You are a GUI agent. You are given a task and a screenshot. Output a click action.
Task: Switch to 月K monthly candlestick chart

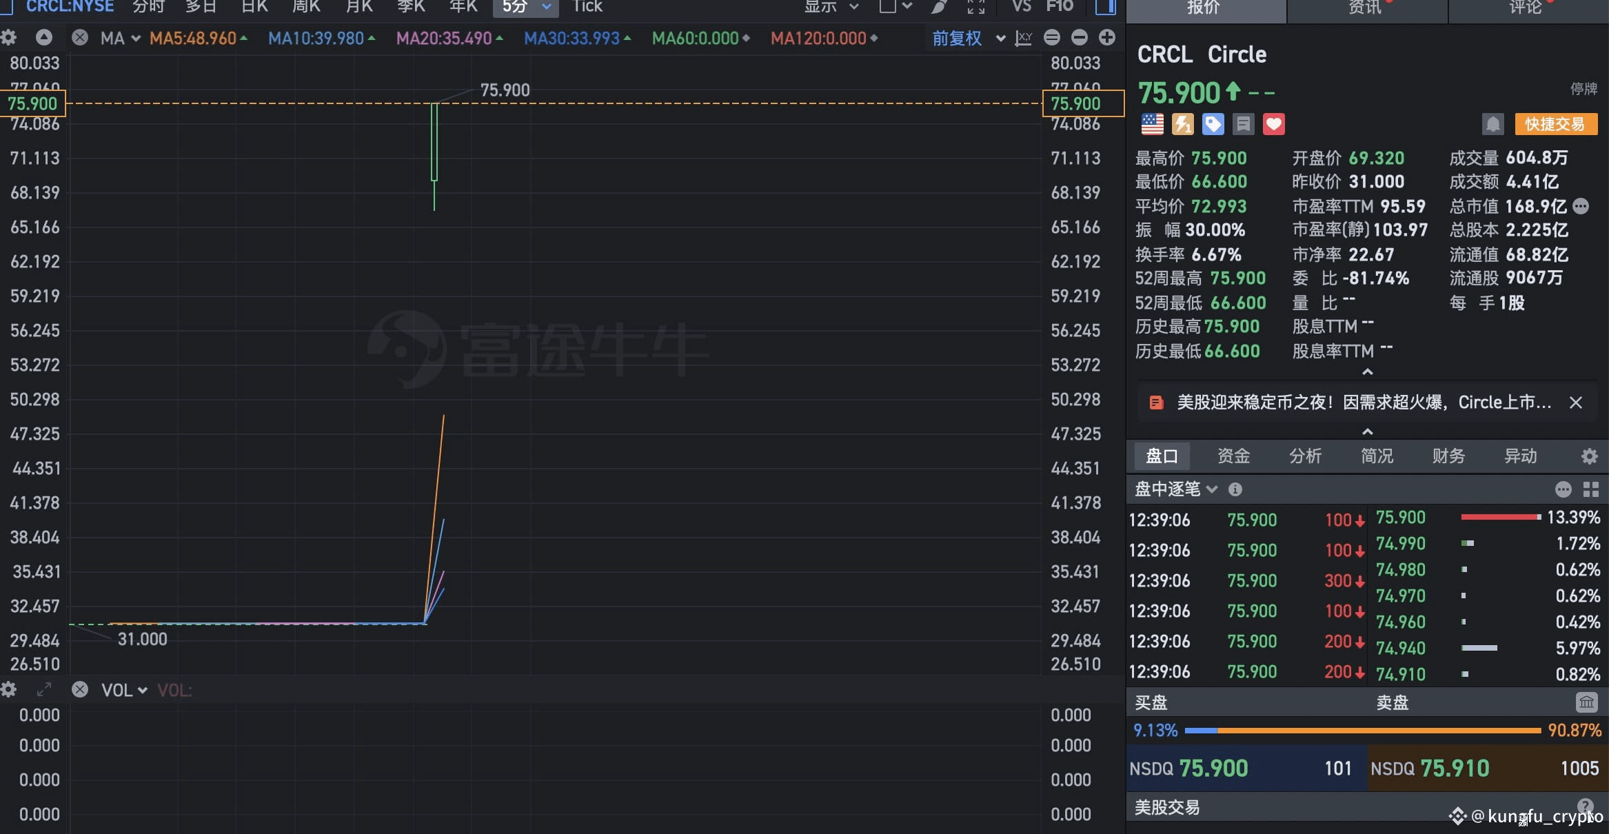point(358,6)
